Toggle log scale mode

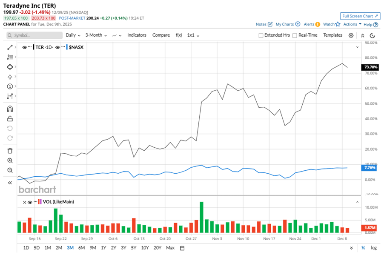click(374, 248)
